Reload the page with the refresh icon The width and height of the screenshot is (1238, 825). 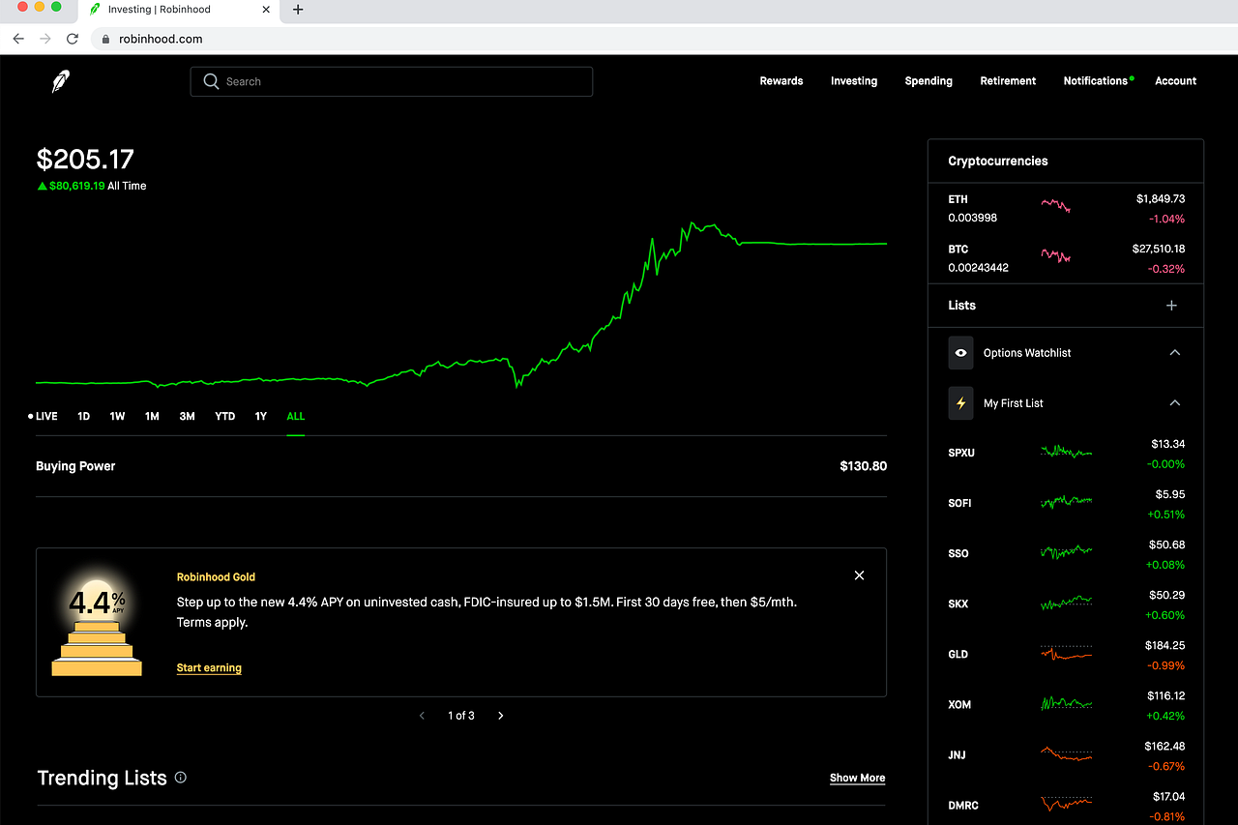(72, 39)
